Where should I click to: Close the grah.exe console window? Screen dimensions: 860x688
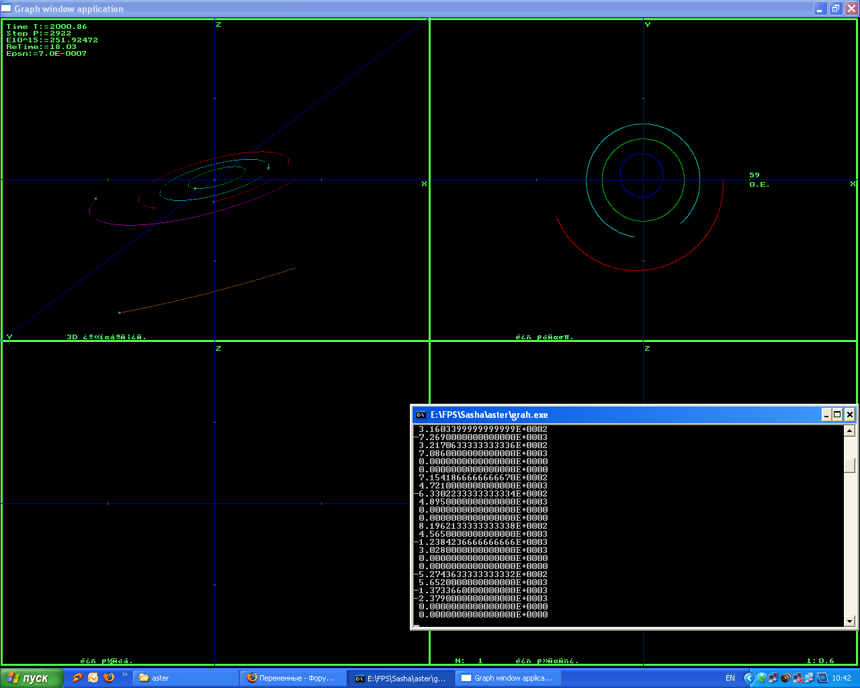pos(849,415)
